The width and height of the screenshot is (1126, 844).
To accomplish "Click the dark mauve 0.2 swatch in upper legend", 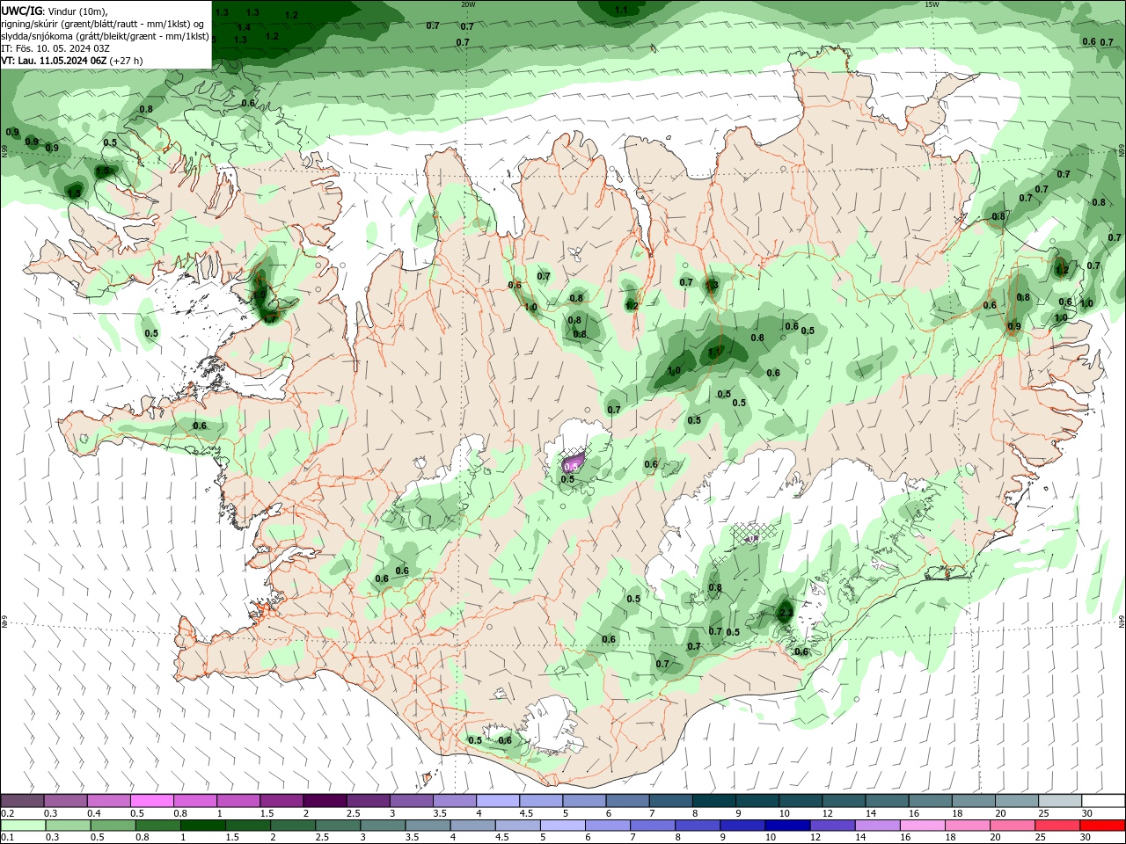I will point(23,801).
